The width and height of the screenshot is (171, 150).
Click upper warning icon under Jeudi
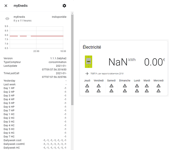click(87, 86)
